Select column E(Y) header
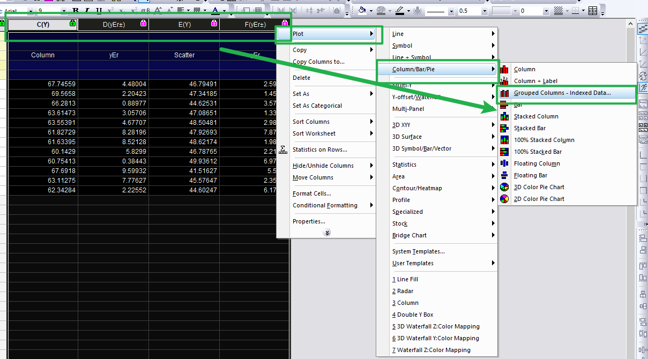648x359 pixels. (x=184, y=24)
